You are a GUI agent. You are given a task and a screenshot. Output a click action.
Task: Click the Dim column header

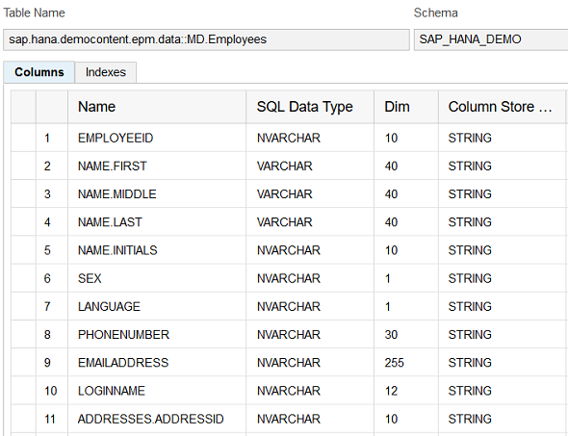tap(406, 107)
